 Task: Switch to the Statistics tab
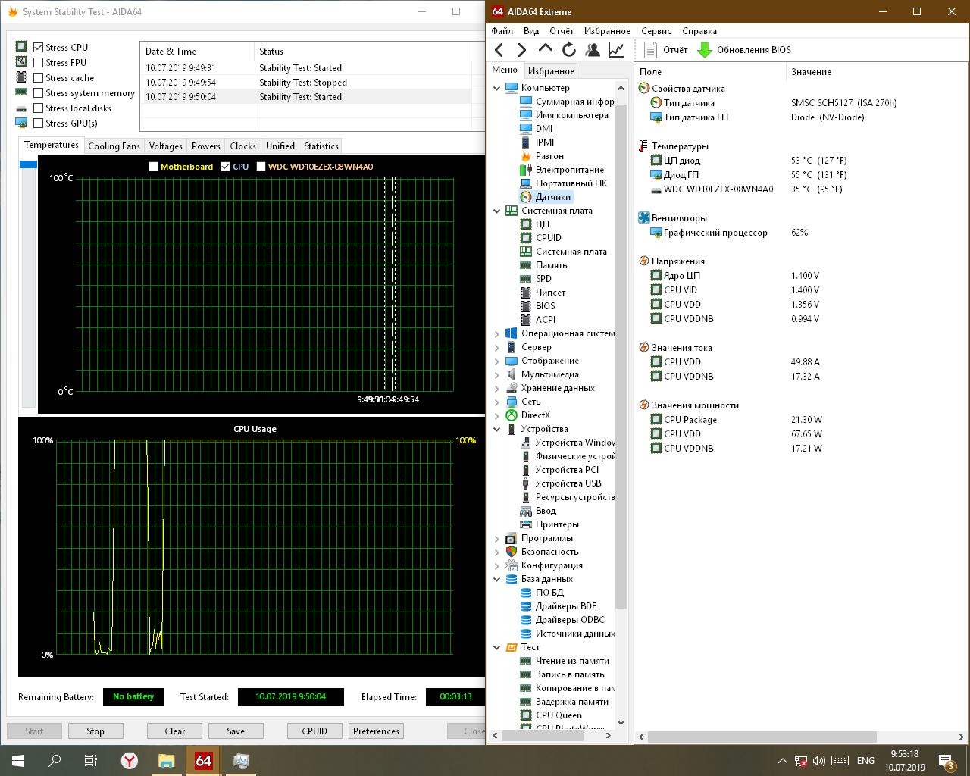pyautogui.click(x=321, y=146)
